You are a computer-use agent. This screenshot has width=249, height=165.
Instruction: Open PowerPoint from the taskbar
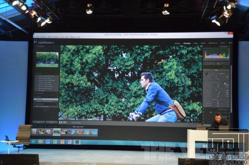62,142
